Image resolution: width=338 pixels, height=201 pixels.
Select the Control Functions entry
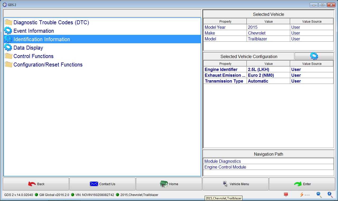(102, 56)
